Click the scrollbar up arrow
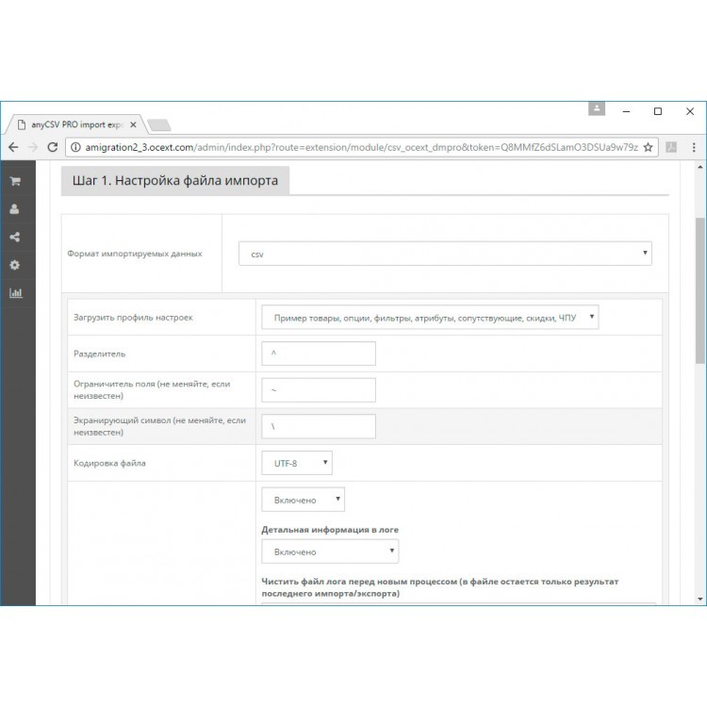Image resolution: width=707 pixels, height=707 pixels. (x=699, y=167)
